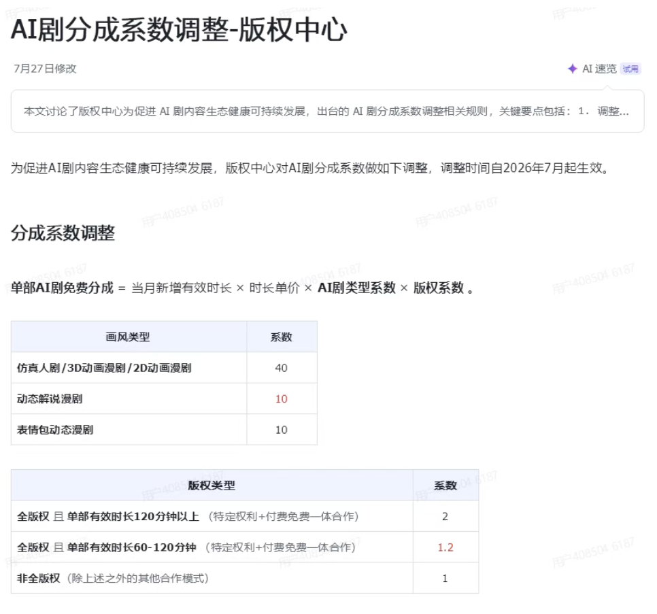Click the 表情包动态漫剧 row label

click(55, 430)
